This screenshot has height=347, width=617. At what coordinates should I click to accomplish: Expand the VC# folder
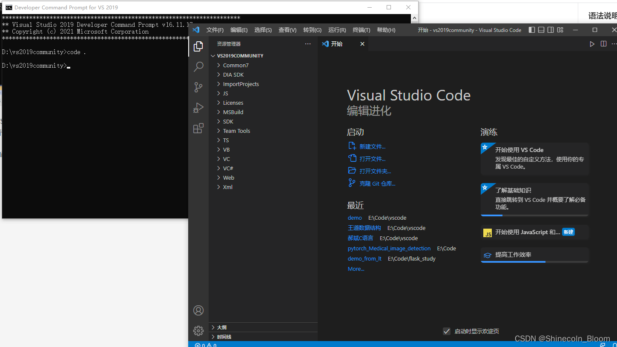(264, 168)
